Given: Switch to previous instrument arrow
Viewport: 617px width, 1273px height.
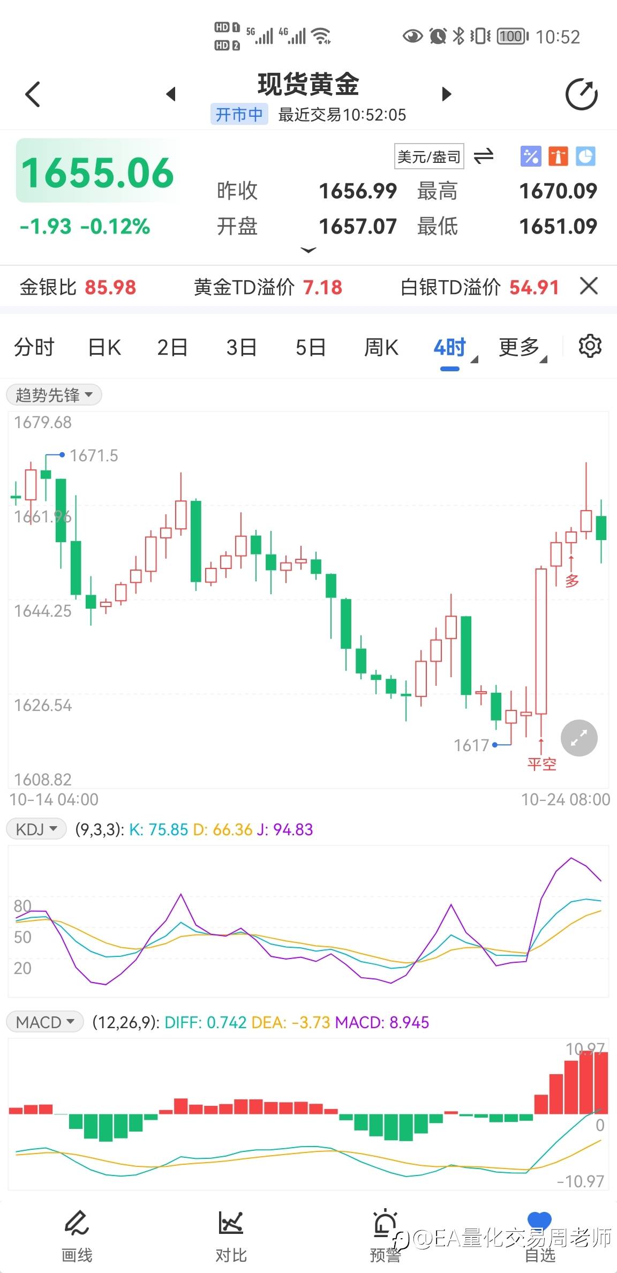Looking at the screenshot, I should point(171,94).
